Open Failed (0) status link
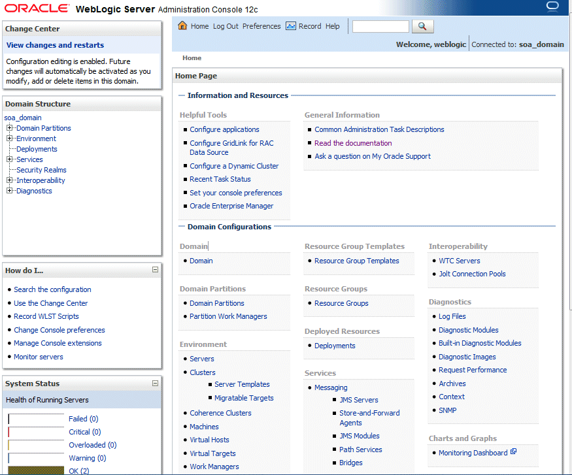 pos(84,419)
